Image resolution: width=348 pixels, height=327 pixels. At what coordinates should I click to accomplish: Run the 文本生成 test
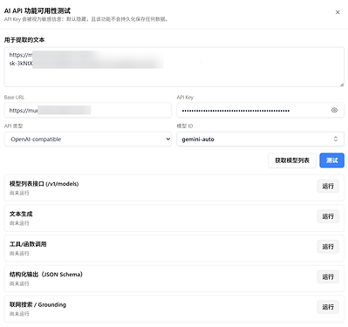328,216
